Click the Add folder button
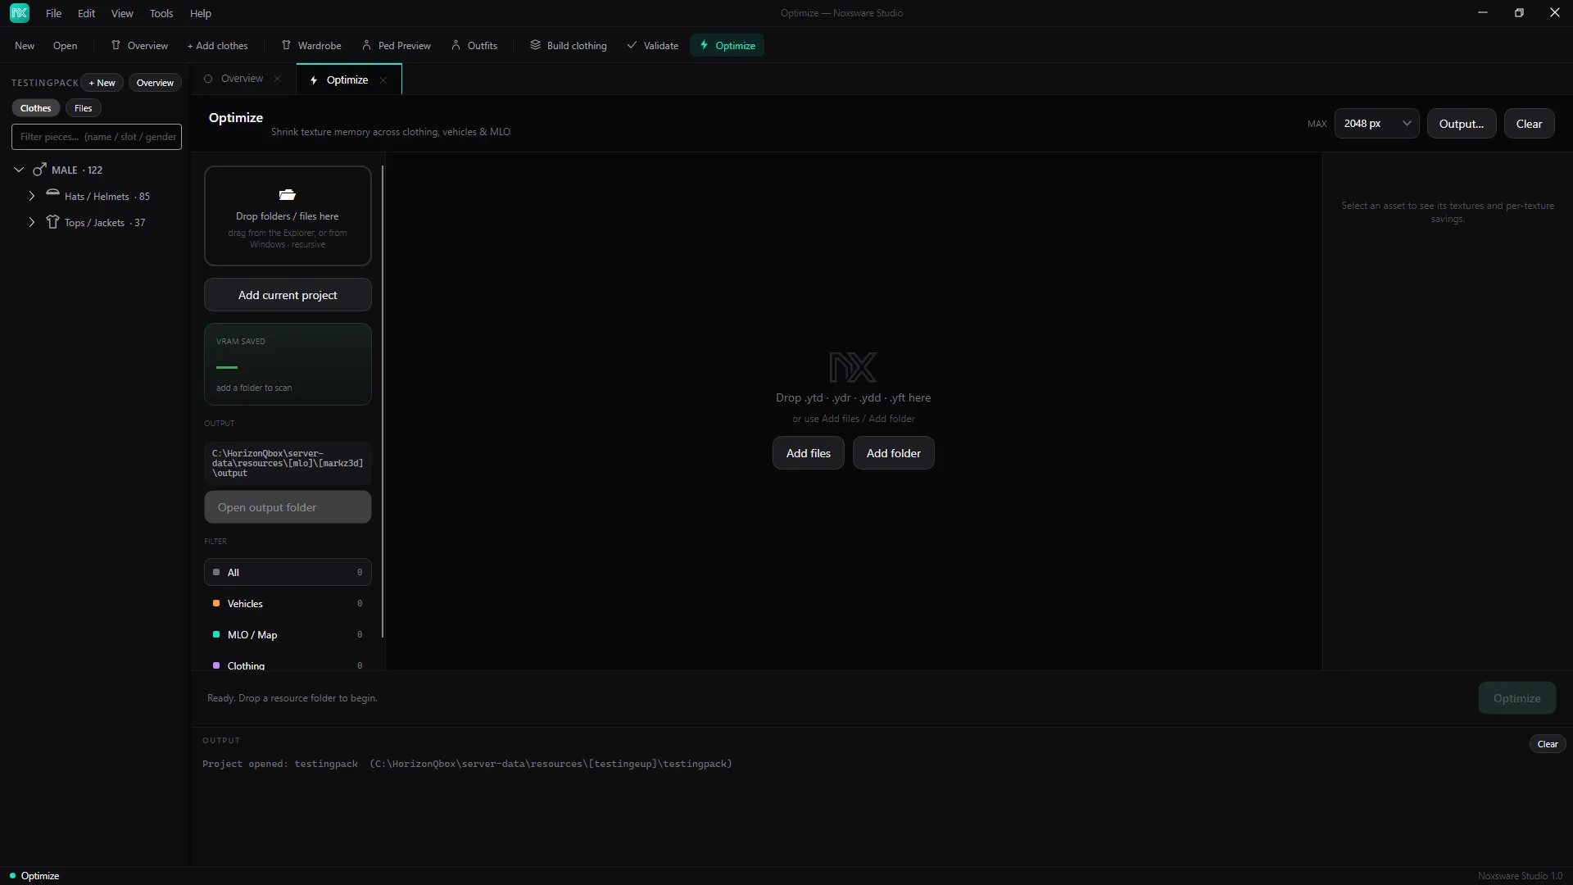1573x885 pixels. click(893, 453)
